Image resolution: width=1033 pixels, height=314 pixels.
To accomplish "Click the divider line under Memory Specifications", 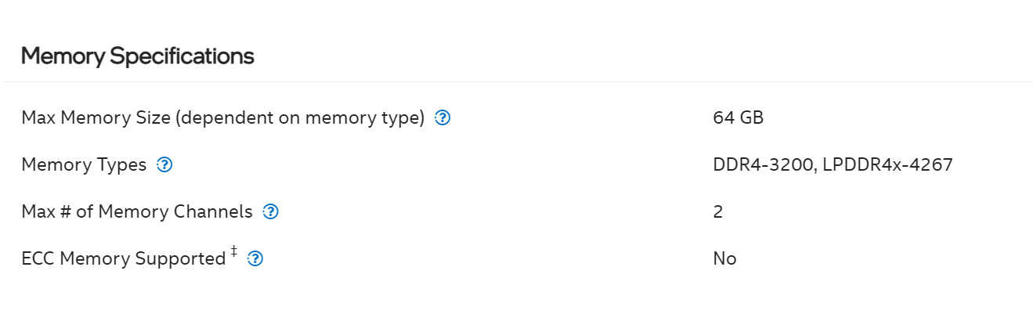I will (x=517, y=81).
